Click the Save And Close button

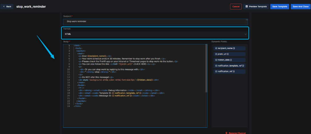click(x=300, y=7)
